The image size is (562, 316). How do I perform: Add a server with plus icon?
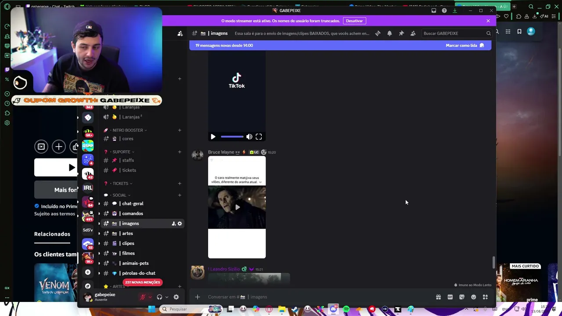click(88, 273)
